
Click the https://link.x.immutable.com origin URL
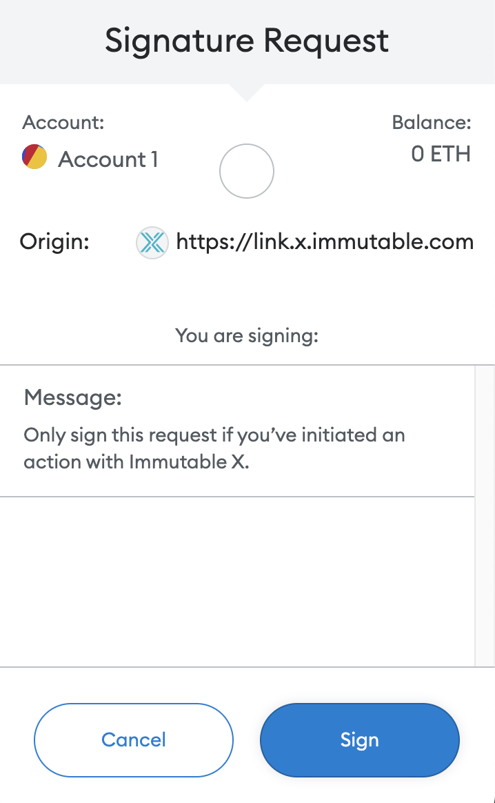point(325,241)
